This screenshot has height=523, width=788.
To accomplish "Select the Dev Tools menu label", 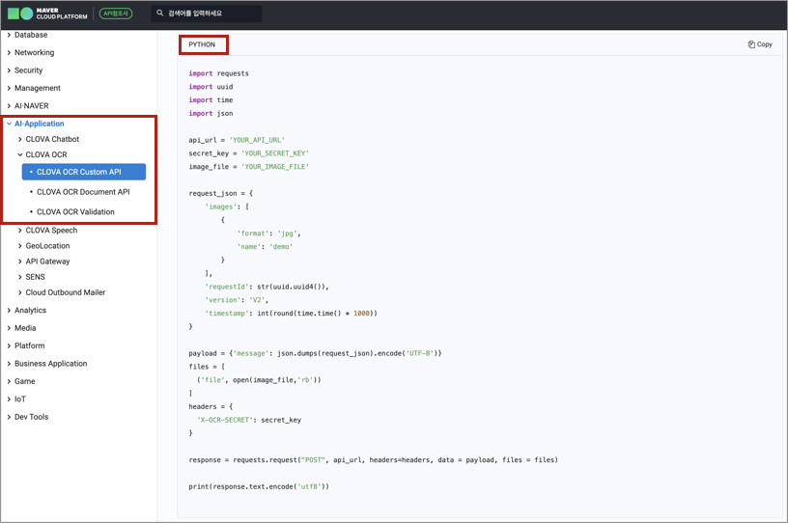I will click(31, 417).
